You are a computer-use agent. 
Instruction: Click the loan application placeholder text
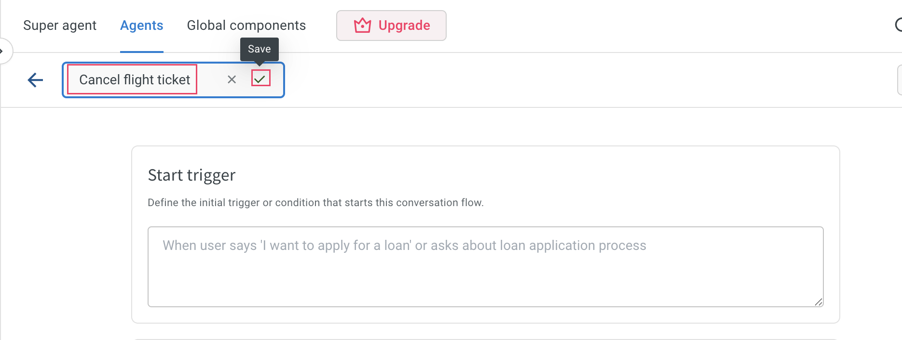(x=404, y=246)
